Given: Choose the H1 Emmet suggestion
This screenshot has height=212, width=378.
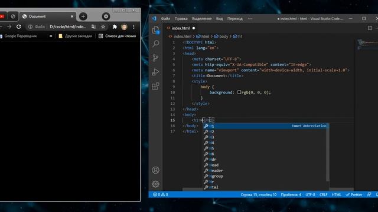Looking at the screenshot, I should 265,126.
